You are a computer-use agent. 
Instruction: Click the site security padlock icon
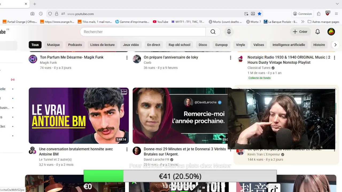point(56,14)
